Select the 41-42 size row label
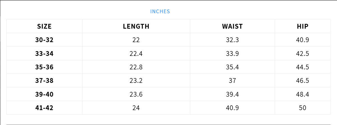The image size is (337, 125). tap(44, 108)
